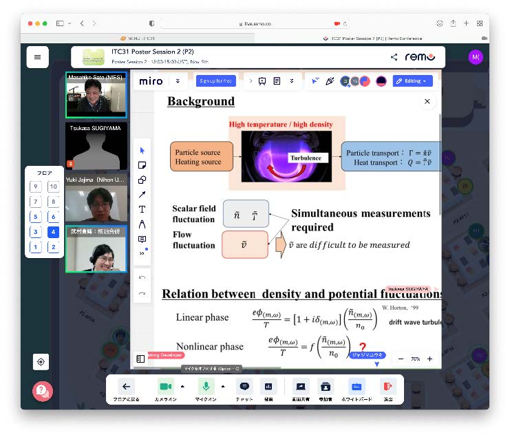Go to floor 1
The height and width of the screenshot is (437, 510).
click(x=36, y=247)
